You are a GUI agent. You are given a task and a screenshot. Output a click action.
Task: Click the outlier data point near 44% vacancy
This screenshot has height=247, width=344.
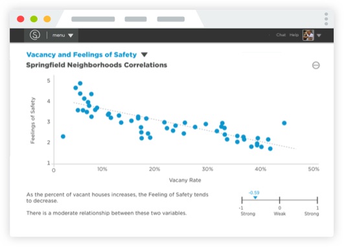coord(284,123)
